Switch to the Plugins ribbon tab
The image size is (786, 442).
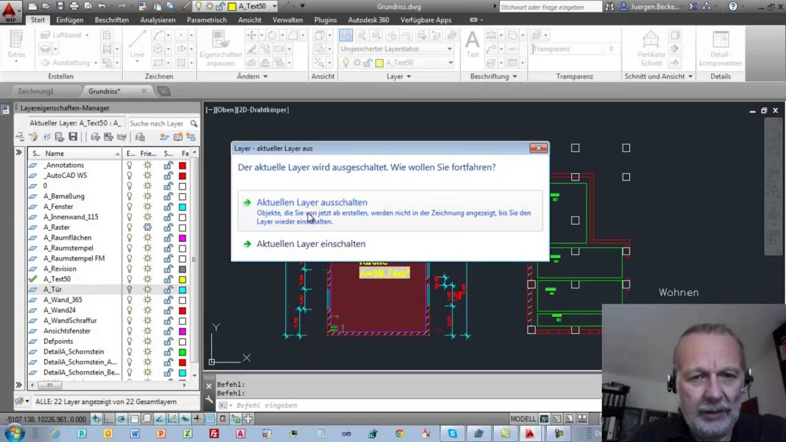[325, 20]
